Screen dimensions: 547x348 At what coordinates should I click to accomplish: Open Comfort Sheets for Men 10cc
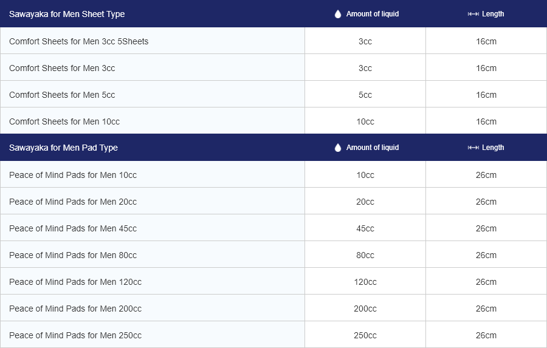coord(64,121)
